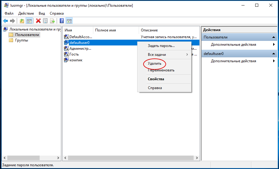This screenshot has width=279, height=169.
Task: Select Задать пароль... from context menu
Action: [x=161, y=46]
